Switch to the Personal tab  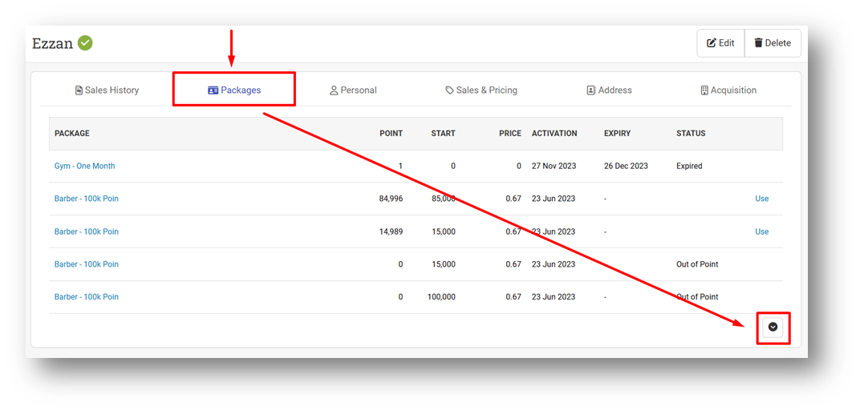pyautogui.click(x=353, y=90)
